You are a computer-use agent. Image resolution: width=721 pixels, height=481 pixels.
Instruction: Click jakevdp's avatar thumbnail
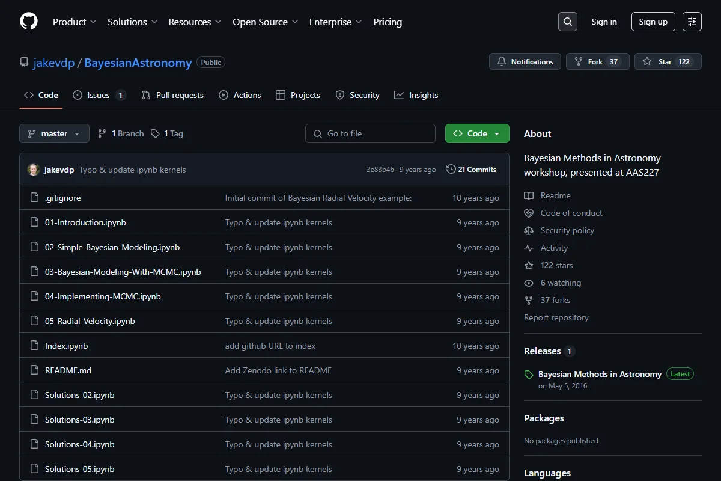pyautogui.click(x=34, y=170)
